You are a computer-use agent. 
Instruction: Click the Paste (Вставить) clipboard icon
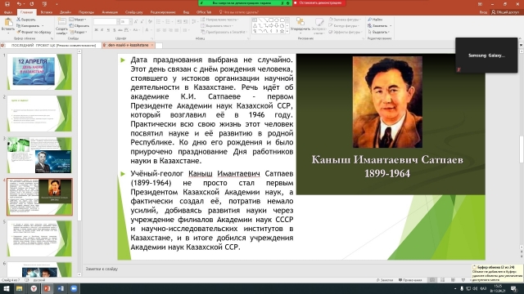[7, 23]
